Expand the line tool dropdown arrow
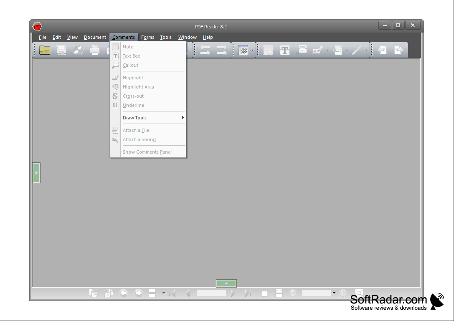This screenshot has width=454, height=321. [x=367, y=51]
